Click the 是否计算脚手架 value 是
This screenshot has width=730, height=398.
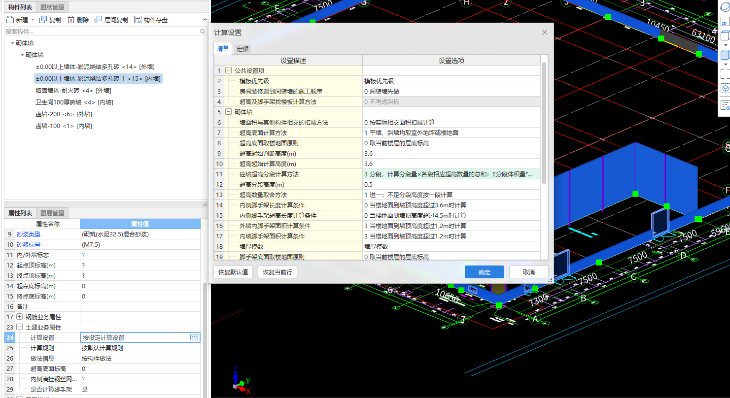(x=140, y=390)
